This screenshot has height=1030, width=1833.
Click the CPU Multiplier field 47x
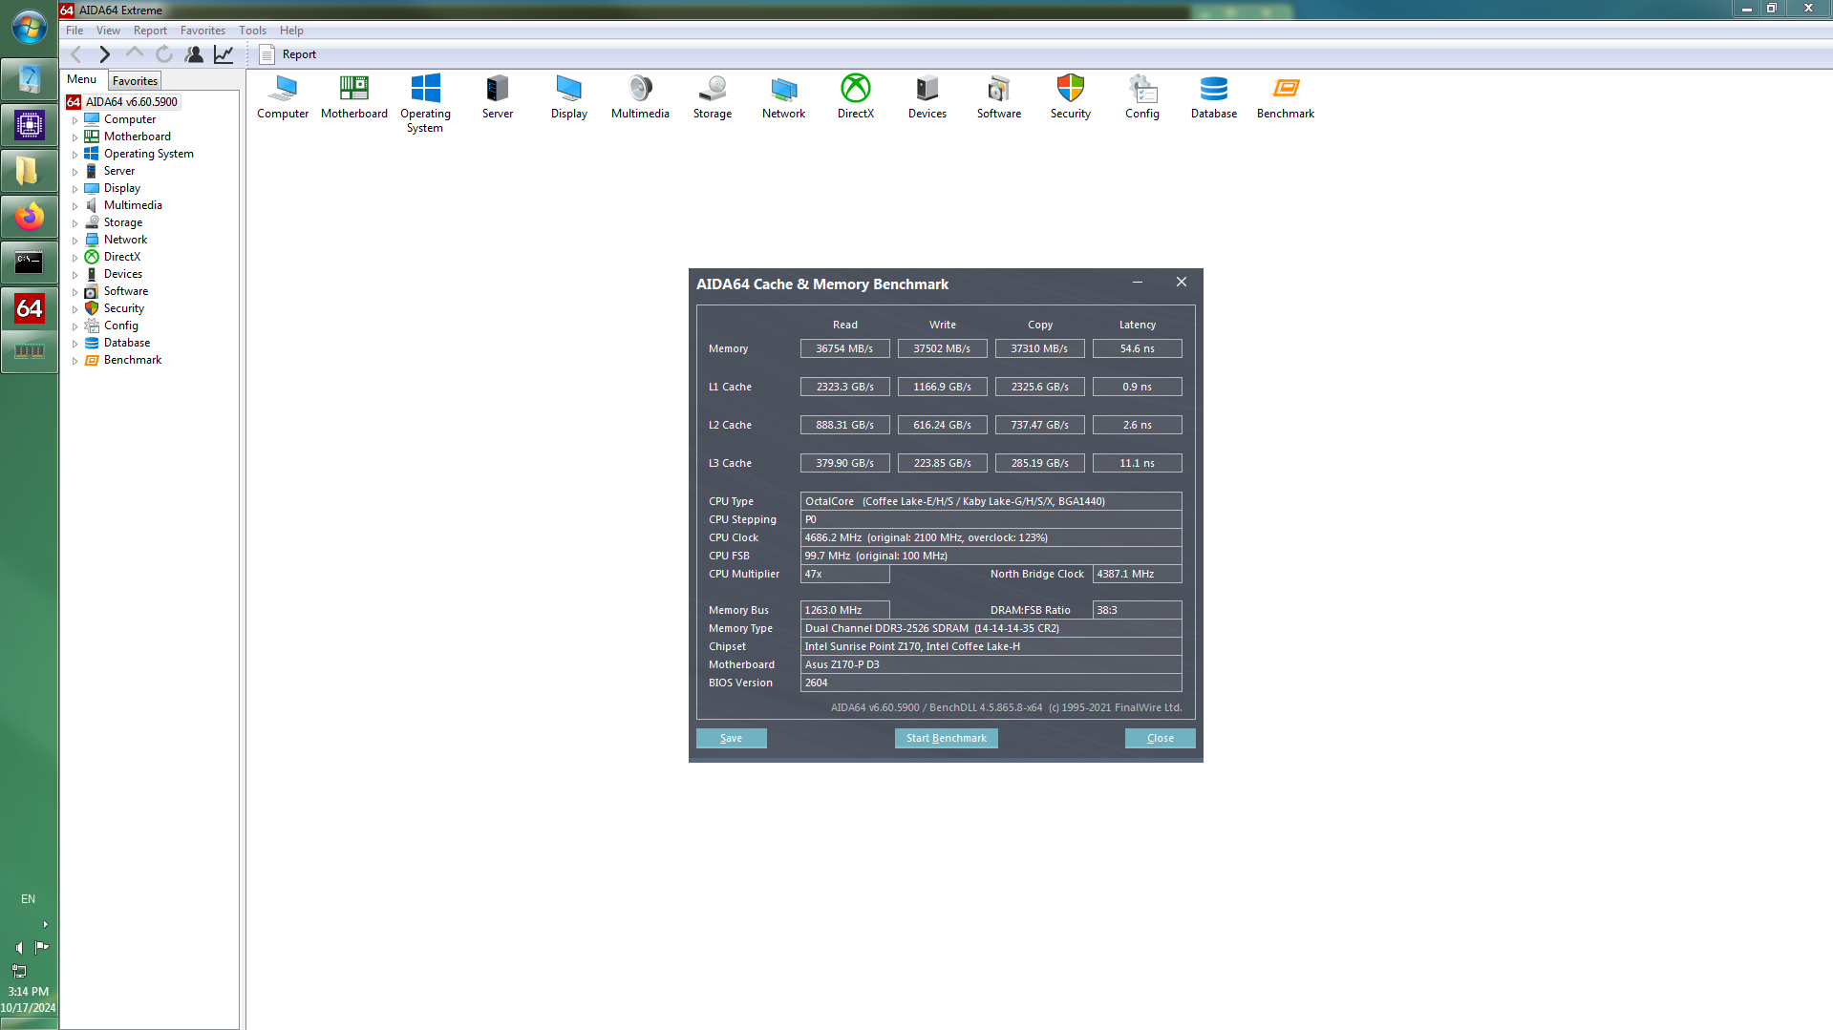[844, 574]
